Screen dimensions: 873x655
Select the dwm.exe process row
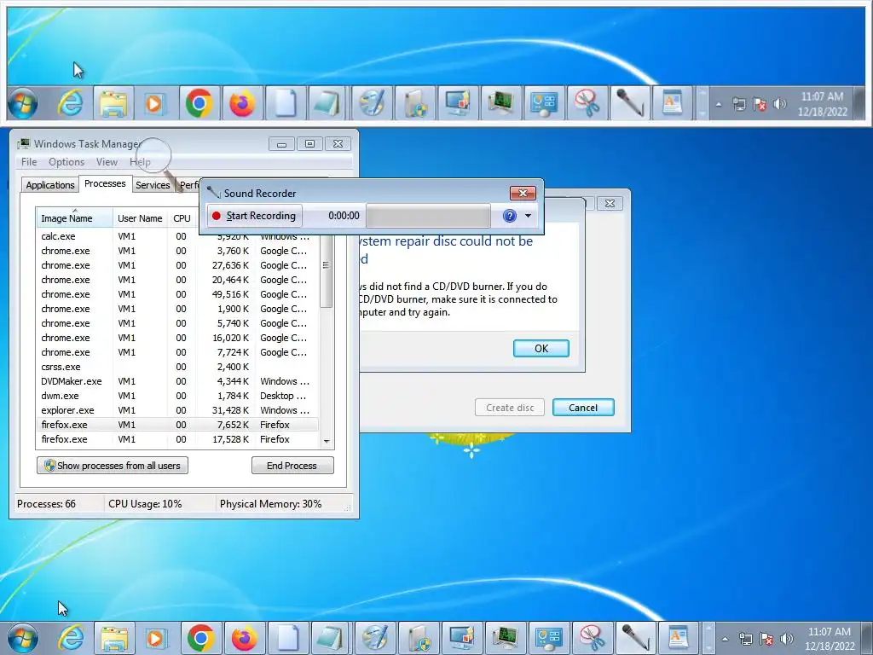pyautogui.click(x=177, y=396)
